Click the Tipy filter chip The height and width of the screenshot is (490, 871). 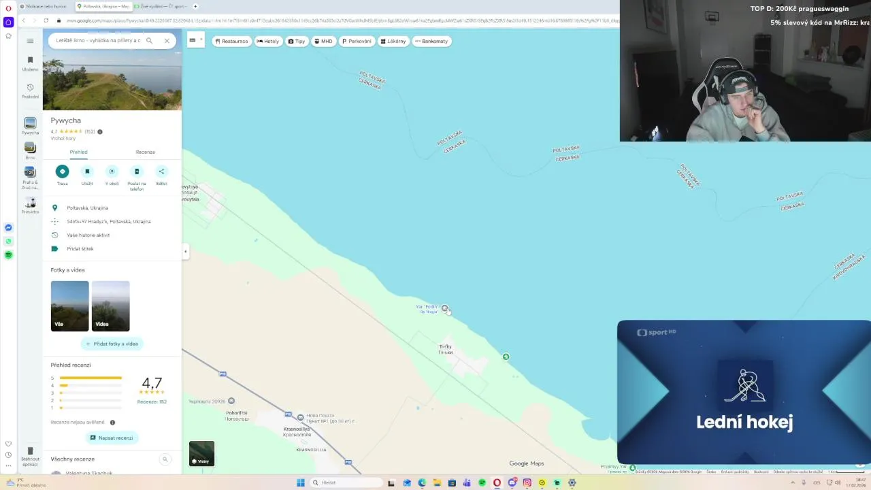(x=297, y=41)
